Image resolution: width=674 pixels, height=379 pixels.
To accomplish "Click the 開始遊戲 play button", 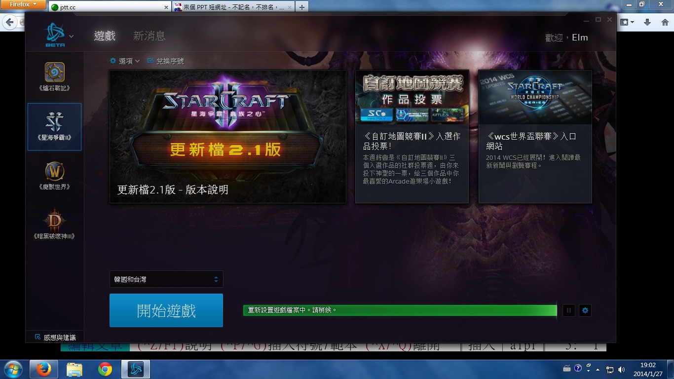I will [166, 310].
